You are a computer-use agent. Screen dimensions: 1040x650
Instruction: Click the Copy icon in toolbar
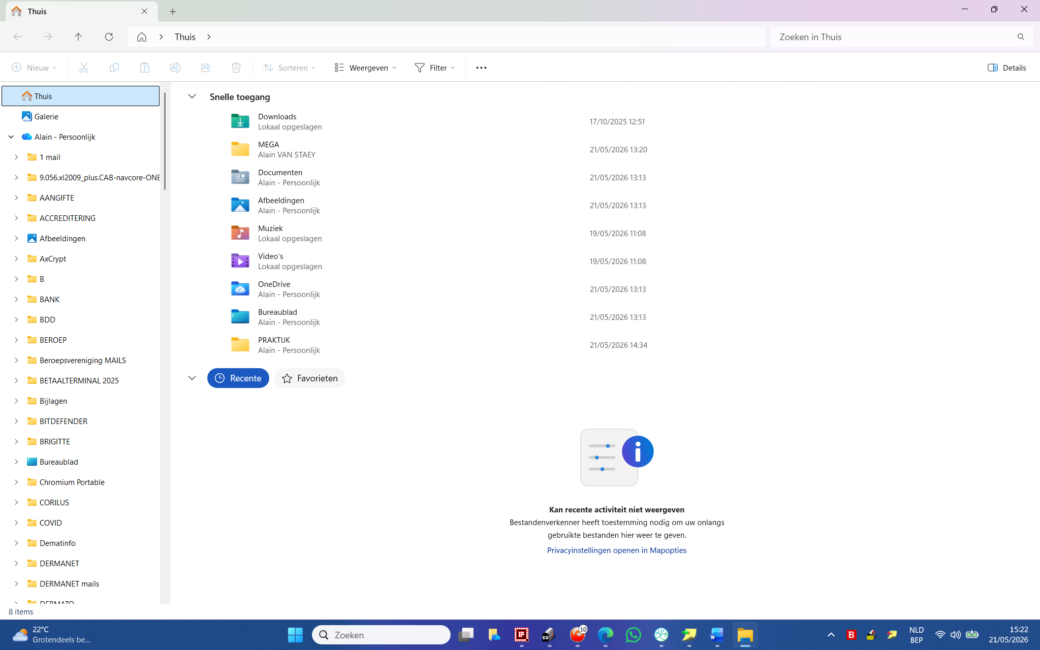click(x=114, y=68)
